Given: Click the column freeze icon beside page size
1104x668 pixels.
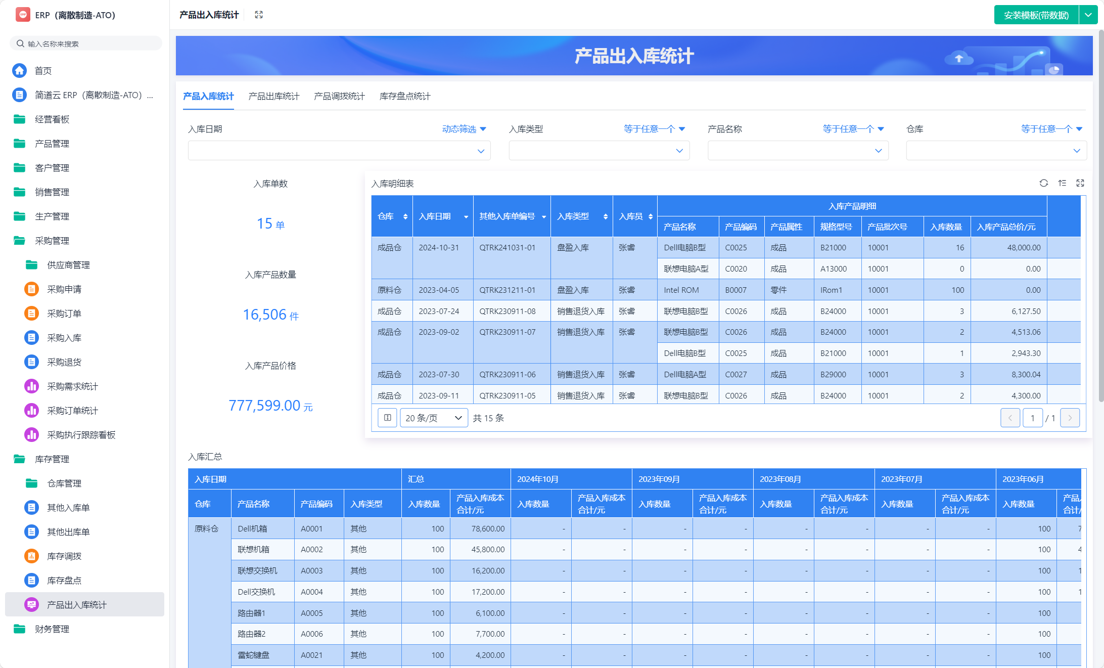Looking at the screenshot, I should click(x=387, y=418).
